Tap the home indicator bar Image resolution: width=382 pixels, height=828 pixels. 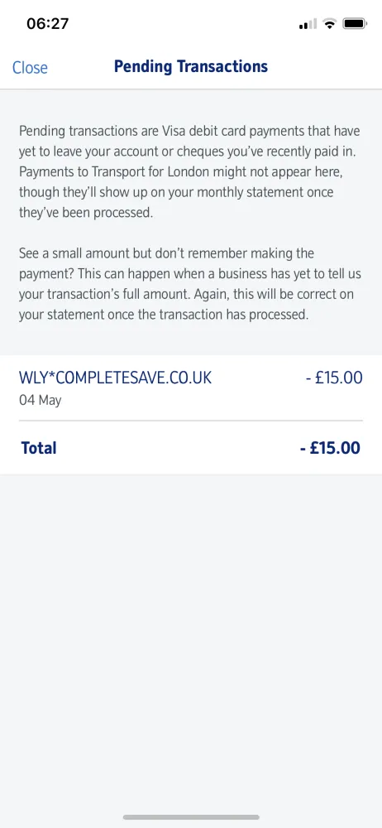191,817
